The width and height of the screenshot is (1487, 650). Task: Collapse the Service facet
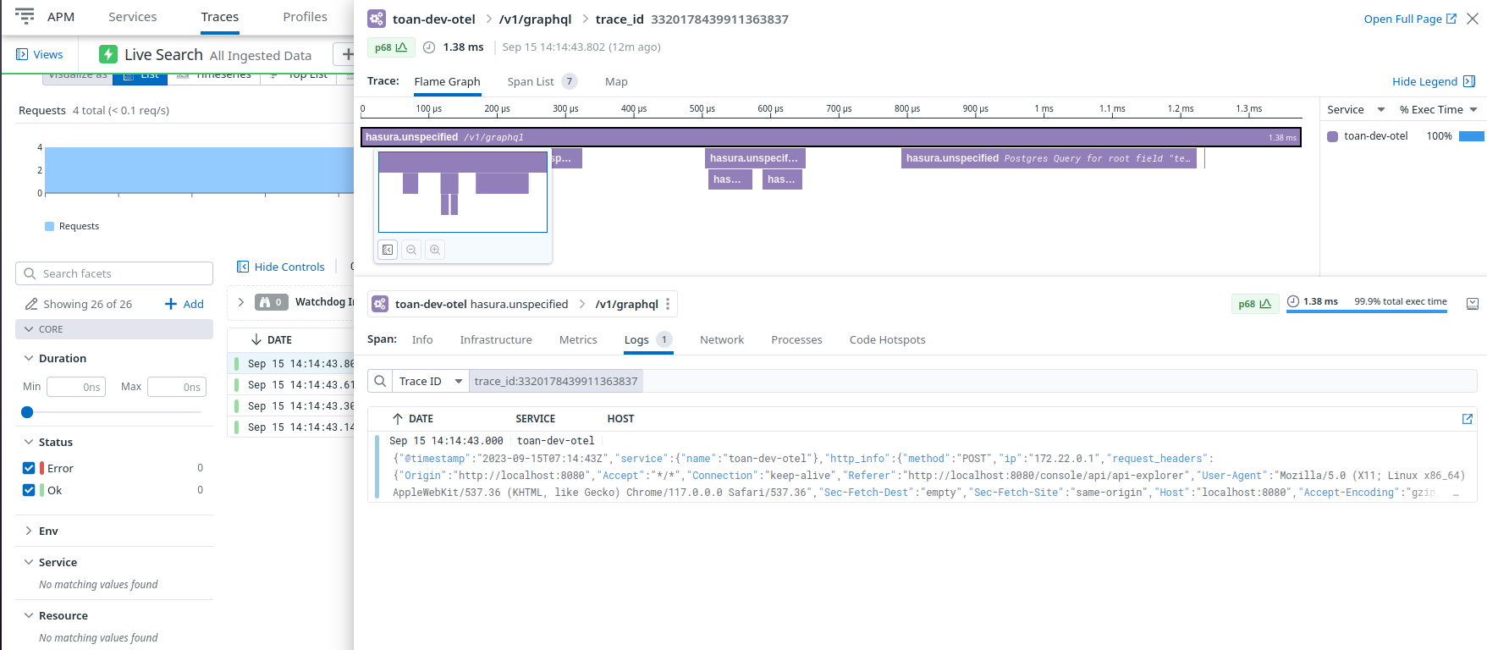[29, 562]
